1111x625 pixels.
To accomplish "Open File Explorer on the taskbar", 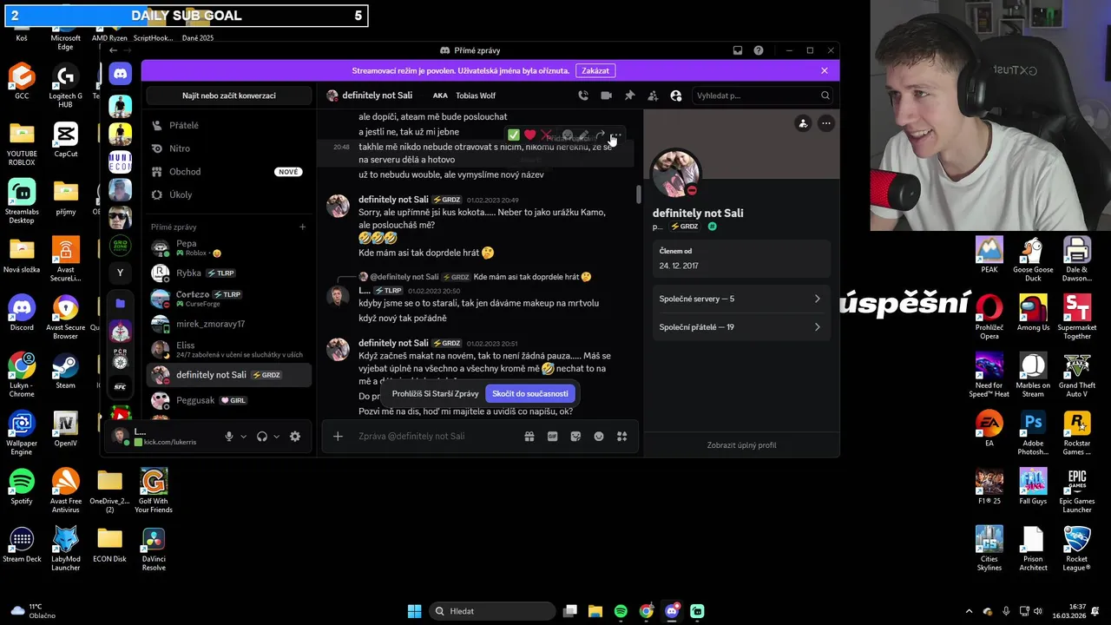I will click(595, 611).
